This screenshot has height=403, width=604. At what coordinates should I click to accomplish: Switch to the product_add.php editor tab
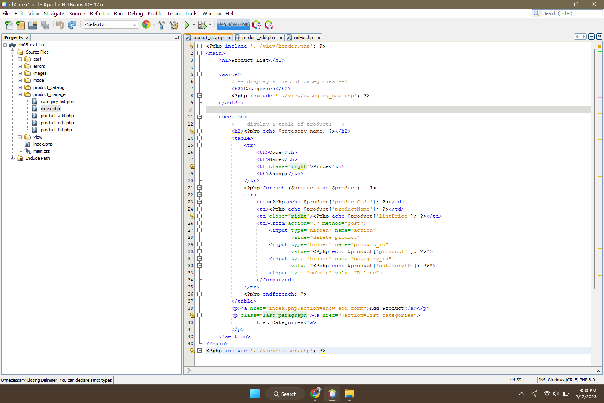pos(258,37)
